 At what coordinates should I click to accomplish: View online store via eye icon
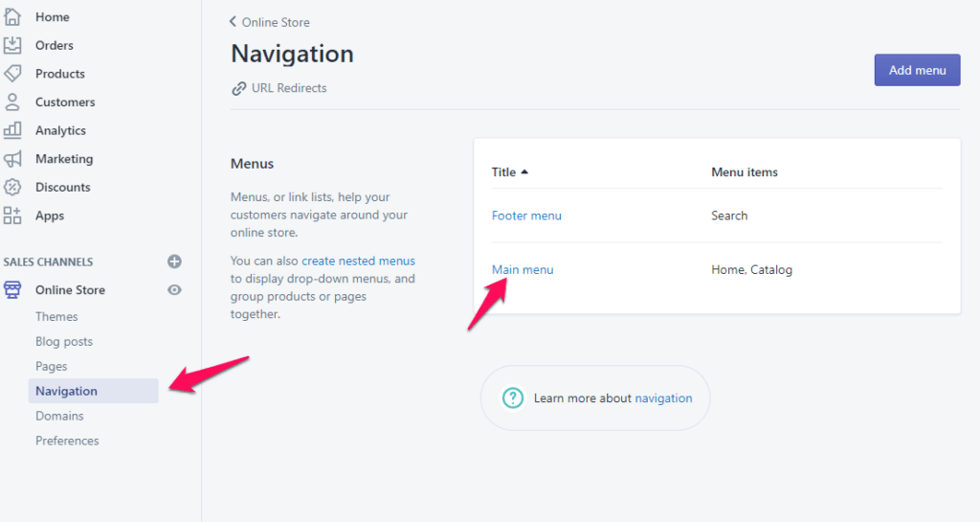pos(174,289)
